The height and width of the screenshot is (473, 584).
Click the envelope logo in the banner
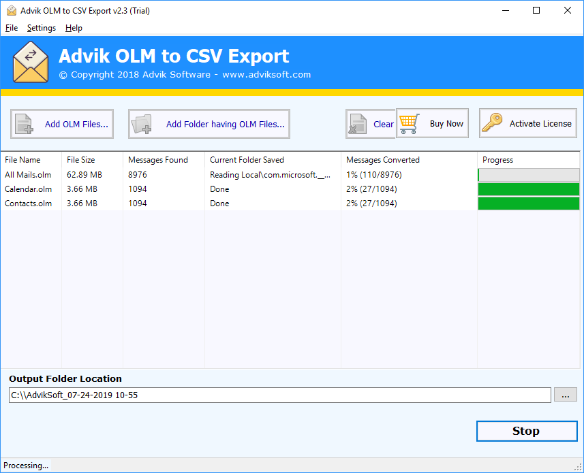pyautogui.click(x=31, y=62)
